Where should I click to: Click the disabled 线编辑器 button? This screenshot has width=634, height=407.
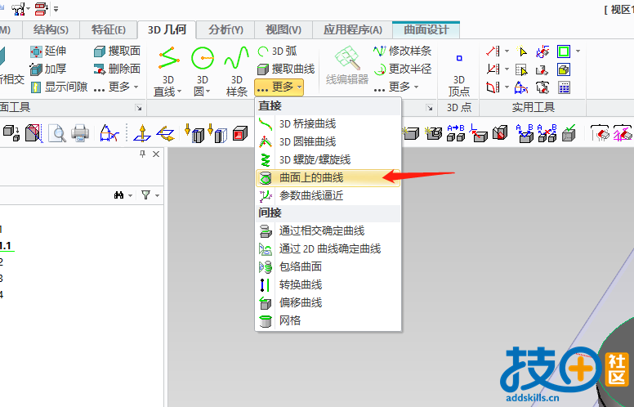347,65
